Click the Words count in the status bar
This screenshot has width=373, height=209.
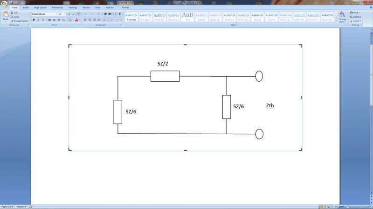(x=21, y=207)
